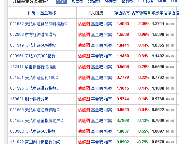179x144 pixels.
Task: Switch to 混合型 fund category
Action: tap(94, 1)
